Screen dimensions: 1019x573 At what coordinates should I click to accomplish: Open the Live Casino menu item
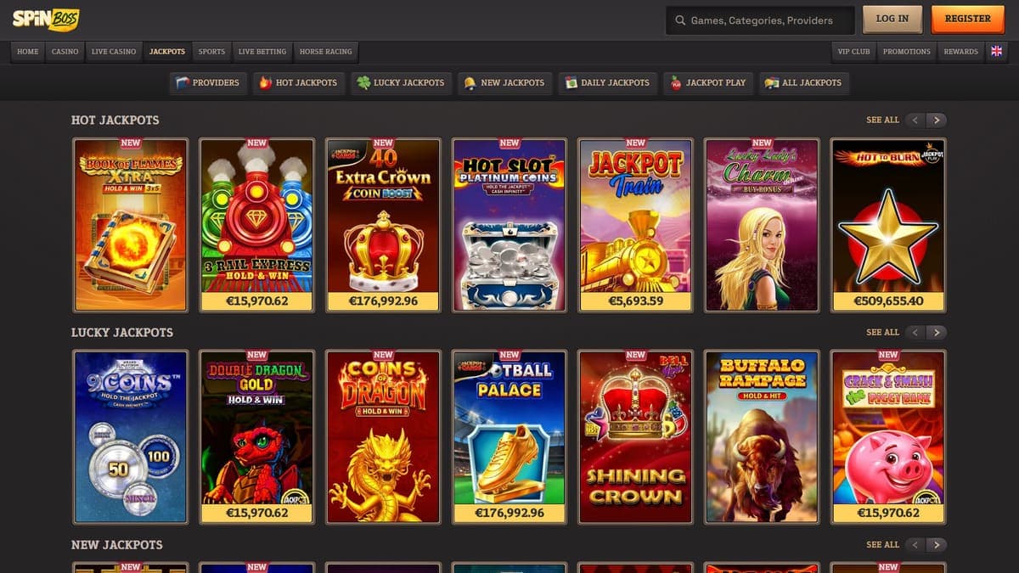[114, 52]
